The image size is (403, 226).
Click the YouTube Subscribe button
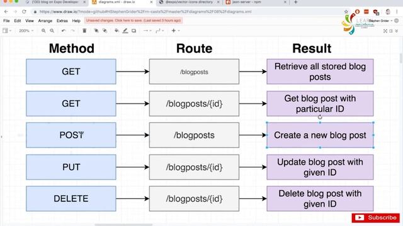pyautogui.click(x=376, y=218)
